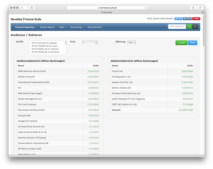Click creditor ISS Maschinery Services Ltd.

[31, 127]
